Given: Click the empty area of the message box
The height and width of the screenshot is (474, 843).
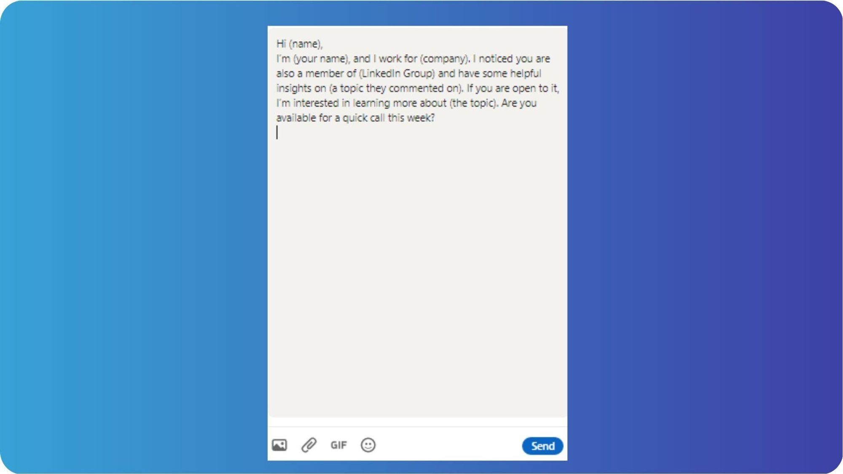Looking at the screenshot, I should click(x=417, y=274).
